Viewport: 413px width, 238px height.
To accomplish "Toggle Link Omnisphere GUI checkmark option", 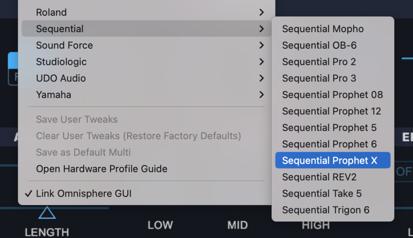I will [83, 193].
